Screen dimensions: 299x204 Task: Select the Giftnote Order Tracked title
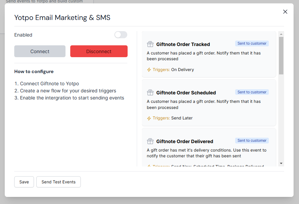coord(183,44)
